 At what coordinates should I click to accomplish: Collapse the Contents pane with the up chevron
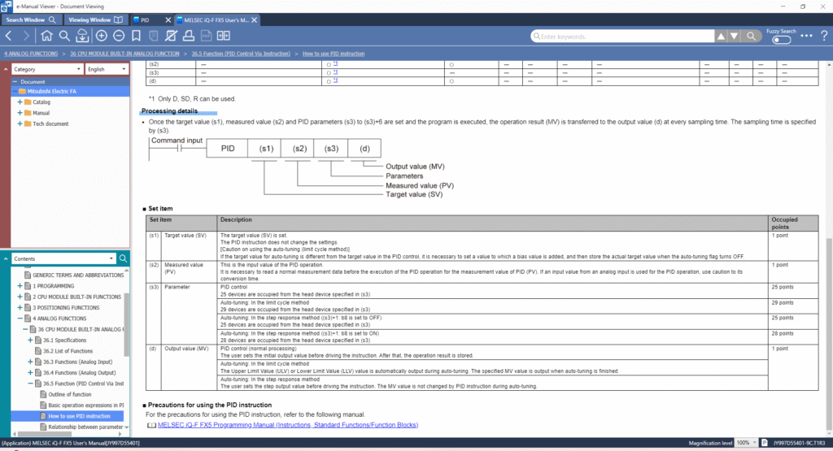6,258
